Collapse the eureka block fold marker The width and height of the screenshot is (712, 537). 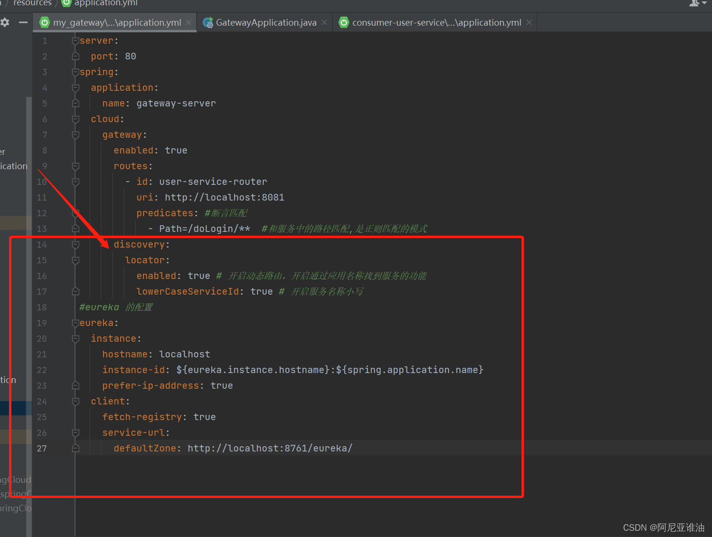(75, 323)
